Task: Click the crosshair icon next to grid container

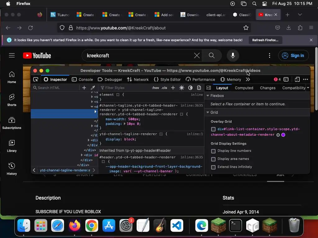Action: tap(278, 135)
